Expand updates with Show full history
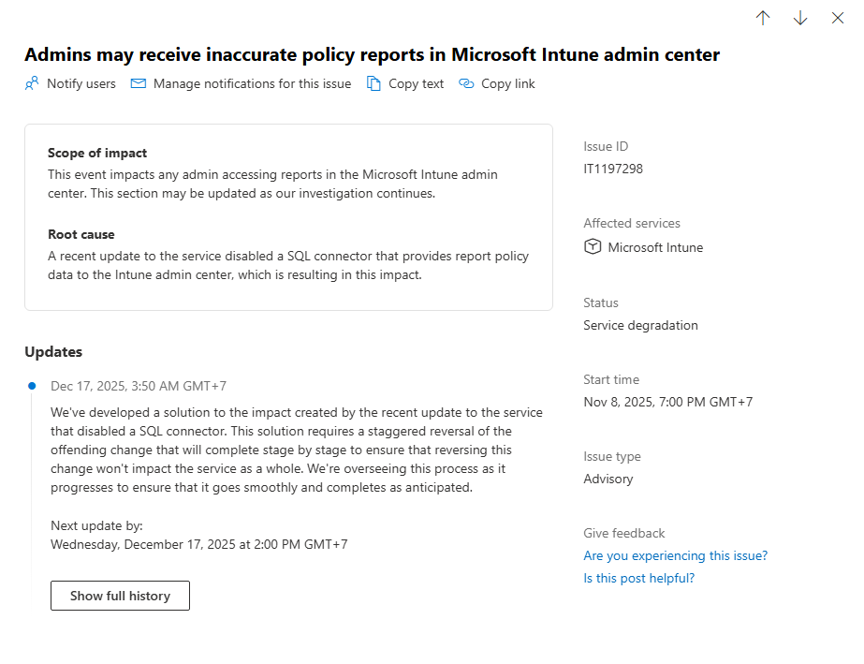Screen dimensions: 864x664 tap(120, 596)
